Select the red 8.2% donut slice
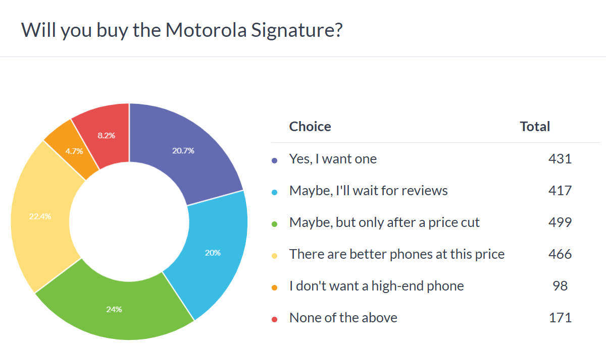606x348 pixels. [x=107, y=135]
